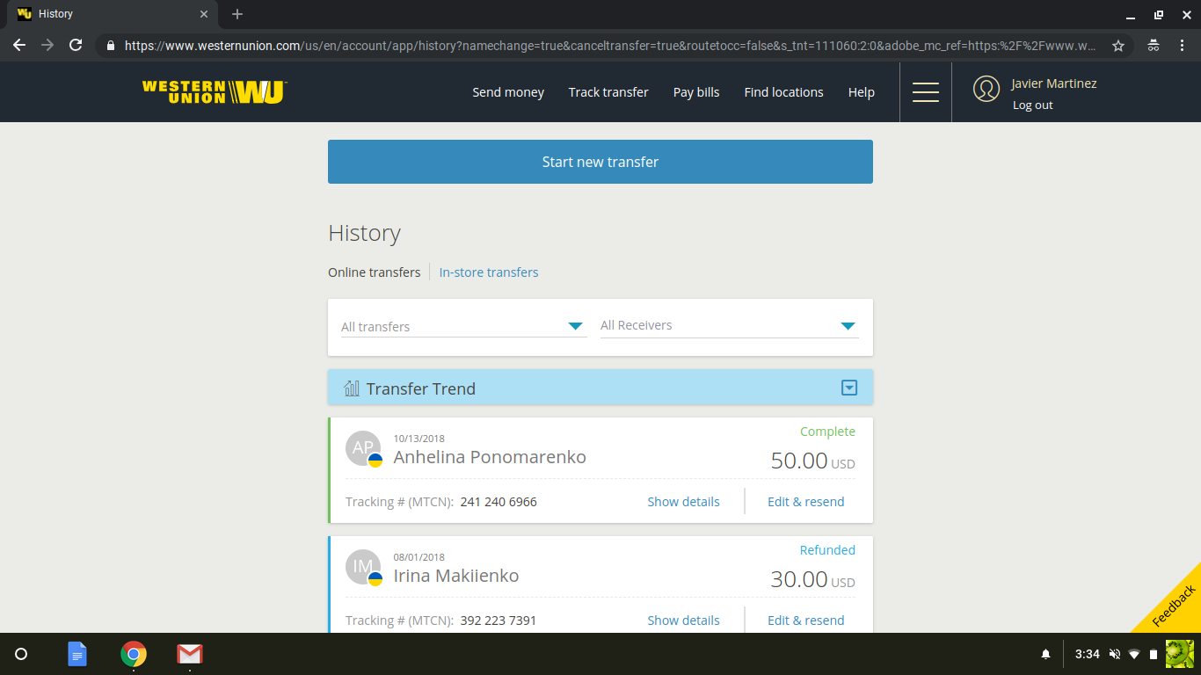Open the All transfers dropdown
Image resolution: width=1201 pixels, height=675 pixels.
tap(463, 326)
